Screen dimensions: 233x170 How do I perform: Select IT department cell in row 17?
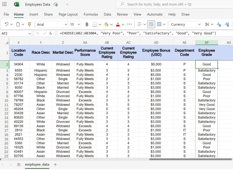(x=184, y=130)
